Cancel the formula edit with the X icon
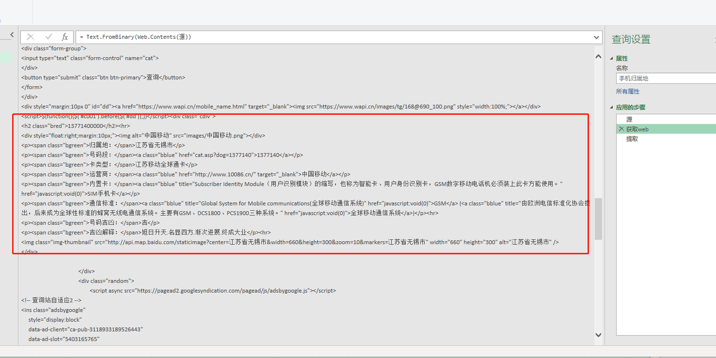Image resolution: width=716 pixels, height=358 pixels. coord(30,37)
